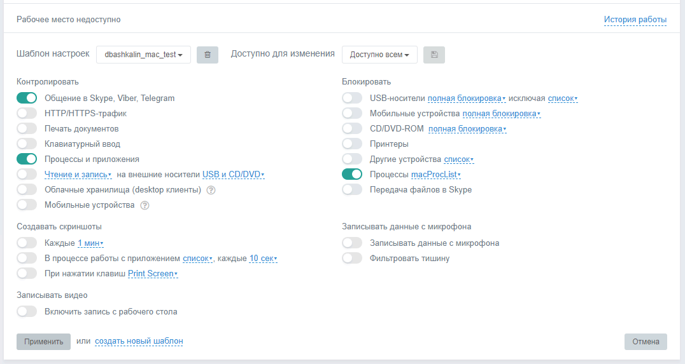Screen dimensions: 685x364
Task: Click the trash icon to delete template
Action: (x=208, y=55)
